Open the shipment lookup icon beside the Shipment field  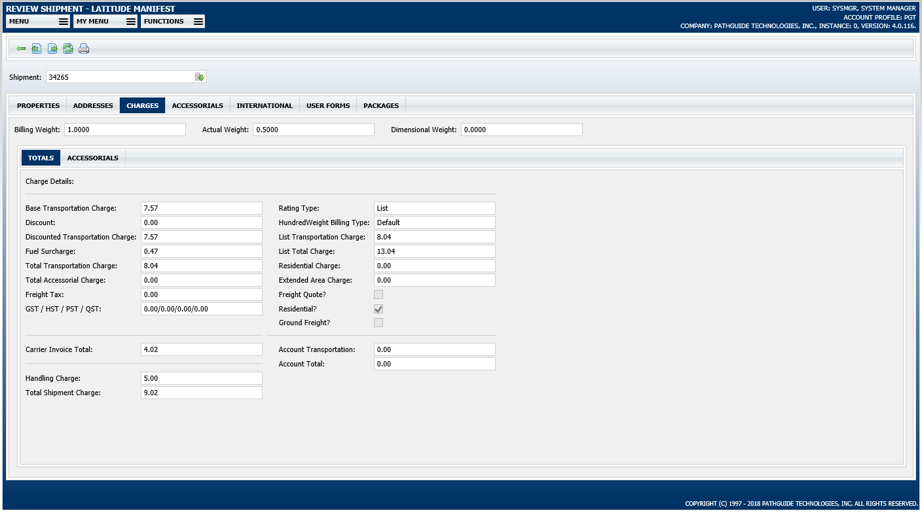click(x=200, y=77)
